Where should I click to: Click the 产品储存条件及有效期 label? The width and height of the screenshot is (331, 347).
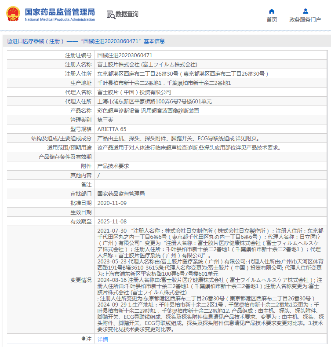[65, 157]
